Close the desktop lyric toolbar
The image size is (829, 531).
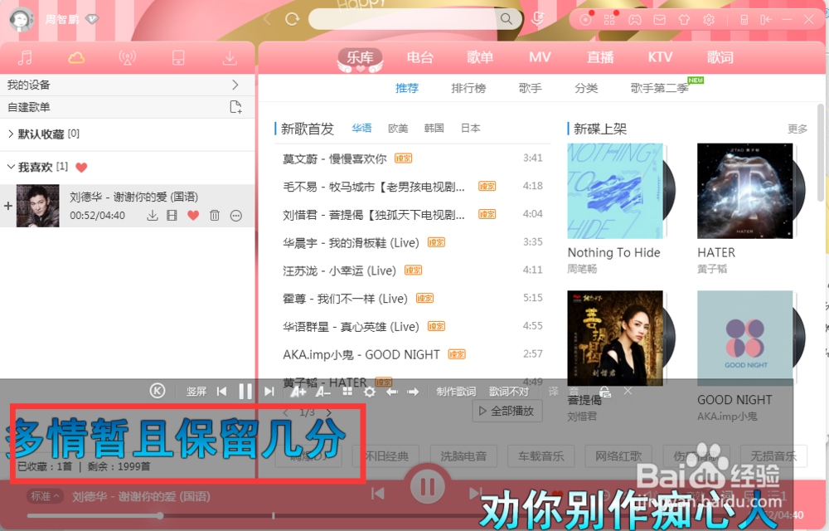628,391
